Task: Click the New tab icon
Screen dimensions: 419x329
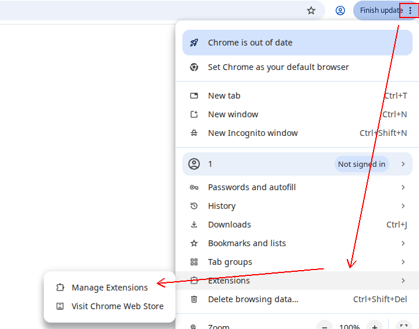Action: click(x=194, y=96)
